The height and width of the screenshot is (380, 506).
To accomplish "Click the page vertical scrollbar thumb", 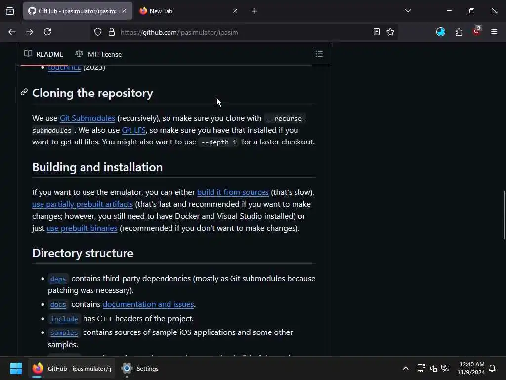I will tap(504, 215).
